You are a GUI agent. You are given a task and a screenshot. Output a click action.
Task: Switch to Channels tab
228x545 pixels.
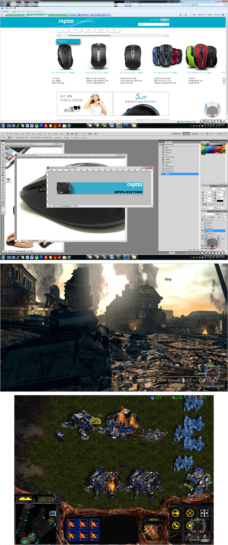coord(211,211)
